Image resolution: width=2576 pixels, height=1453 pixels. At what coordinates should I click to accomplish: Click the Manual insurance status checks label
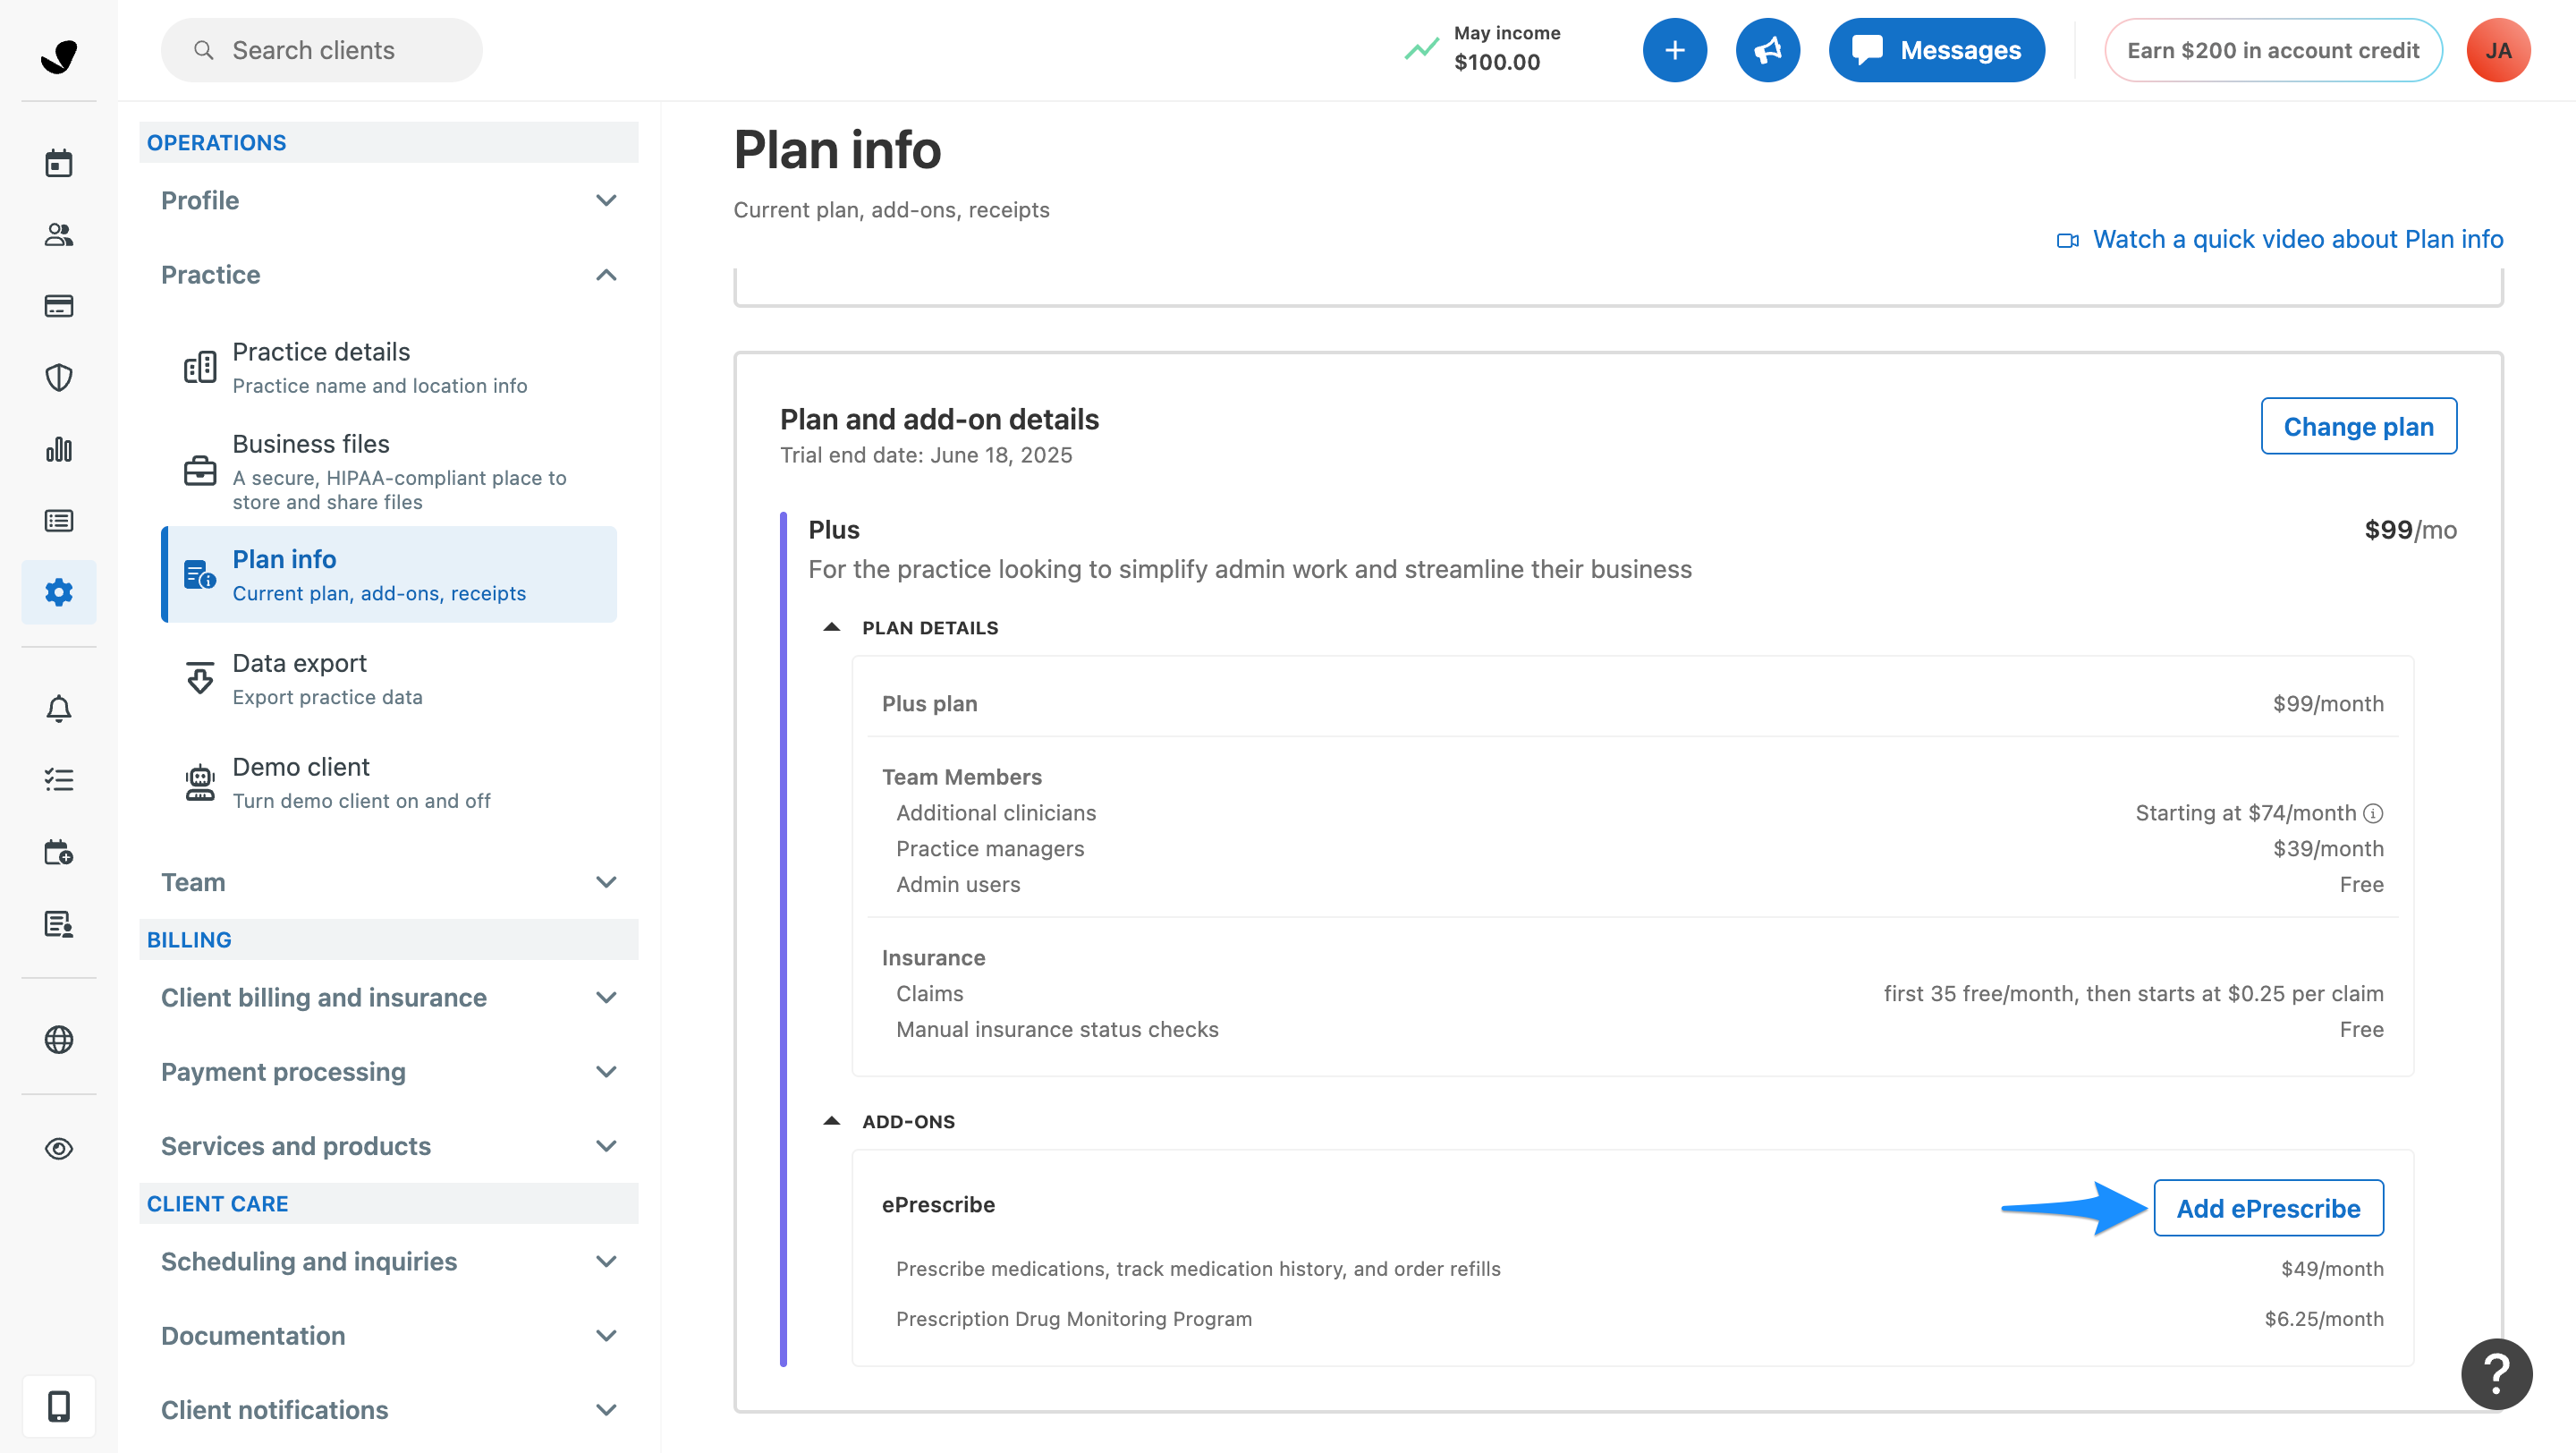1056,1030
